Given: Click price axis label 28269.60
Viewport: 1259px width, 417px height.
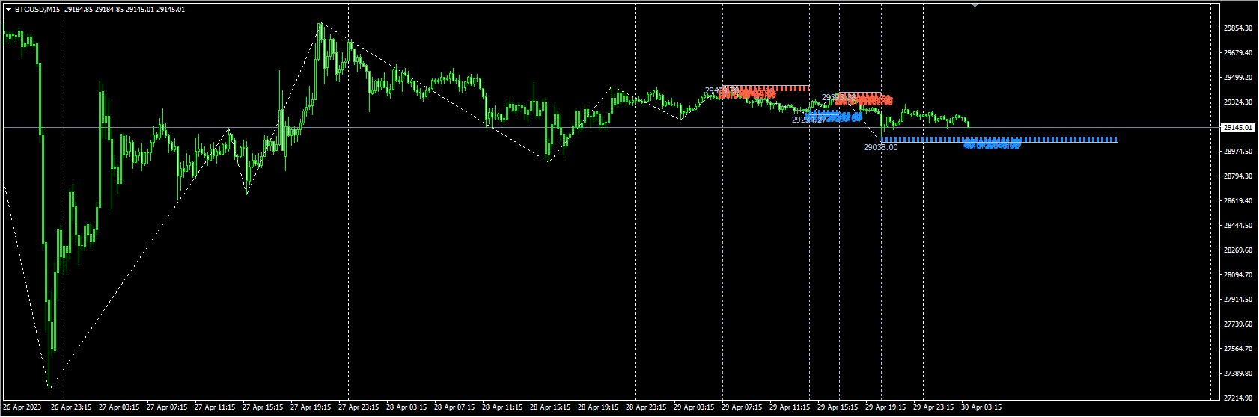Looking at the screenshot, I should tap(1237, 250).
